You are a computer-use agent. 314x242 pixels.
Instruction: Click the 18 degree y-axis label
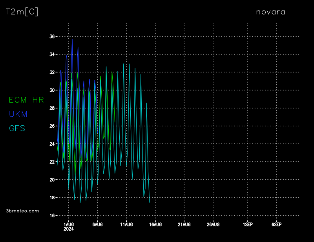click(x=52, y=198)
